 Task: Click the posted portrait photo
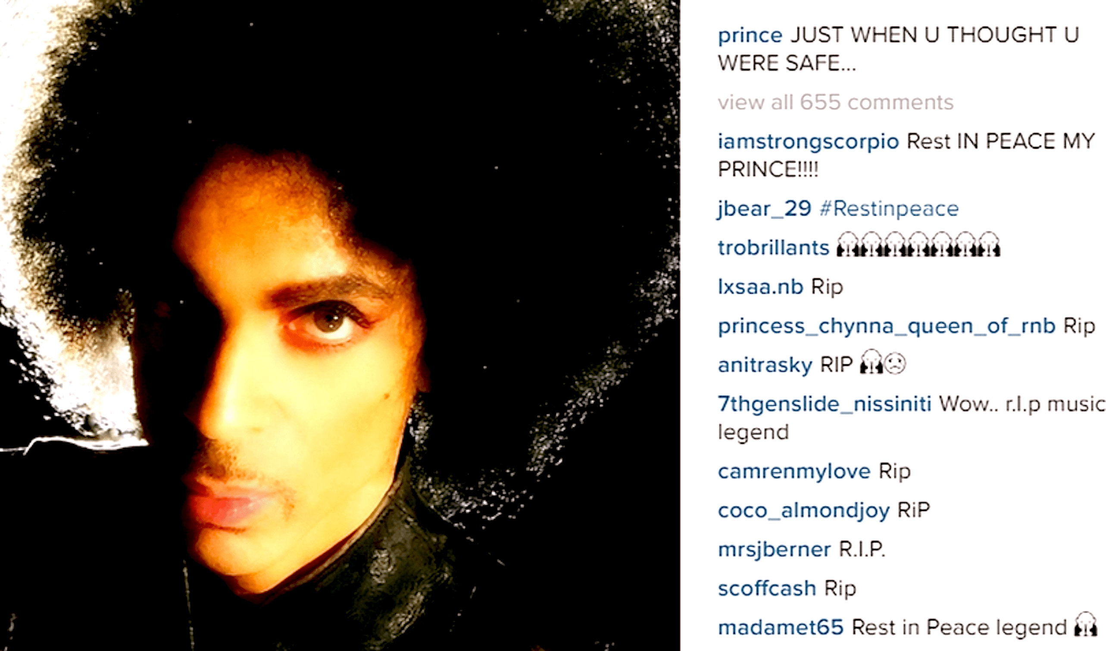340,325
